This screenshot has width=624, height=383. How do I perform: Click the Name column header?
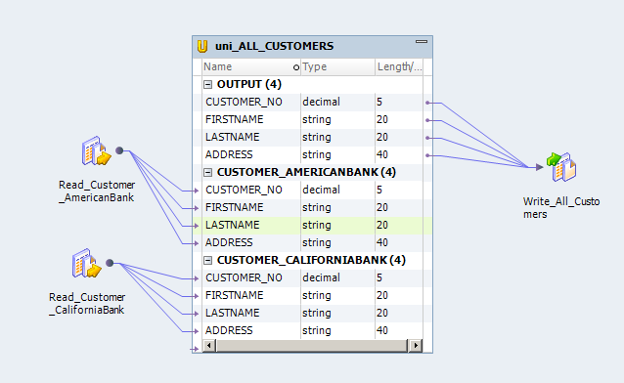pyautogui.click(x=251, y=66)
